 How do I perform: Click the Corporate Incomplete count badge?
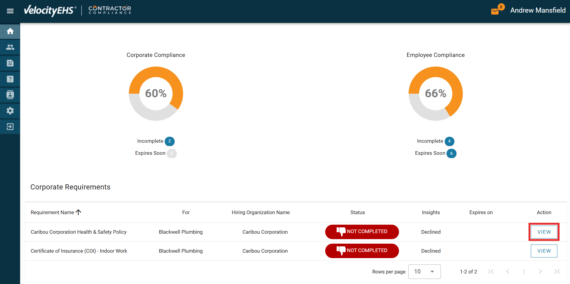coord(170,141)
